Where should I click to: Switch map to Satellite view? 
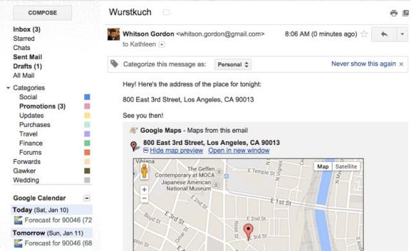pos(346,167)
